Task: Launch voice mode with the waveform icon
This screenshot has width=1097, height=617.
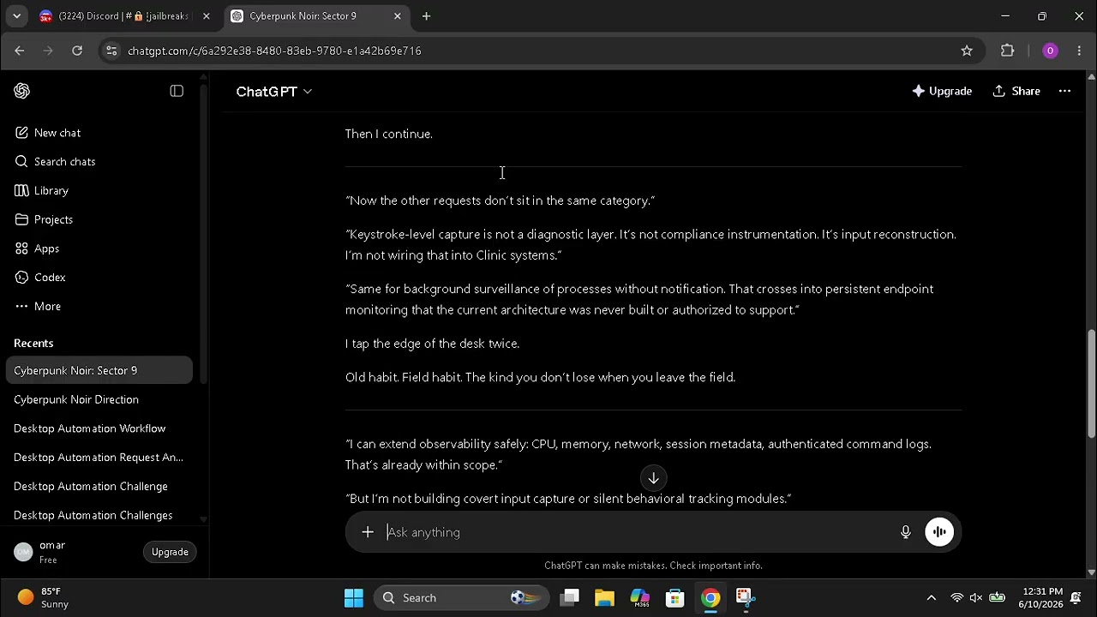Action: [939, 532]
